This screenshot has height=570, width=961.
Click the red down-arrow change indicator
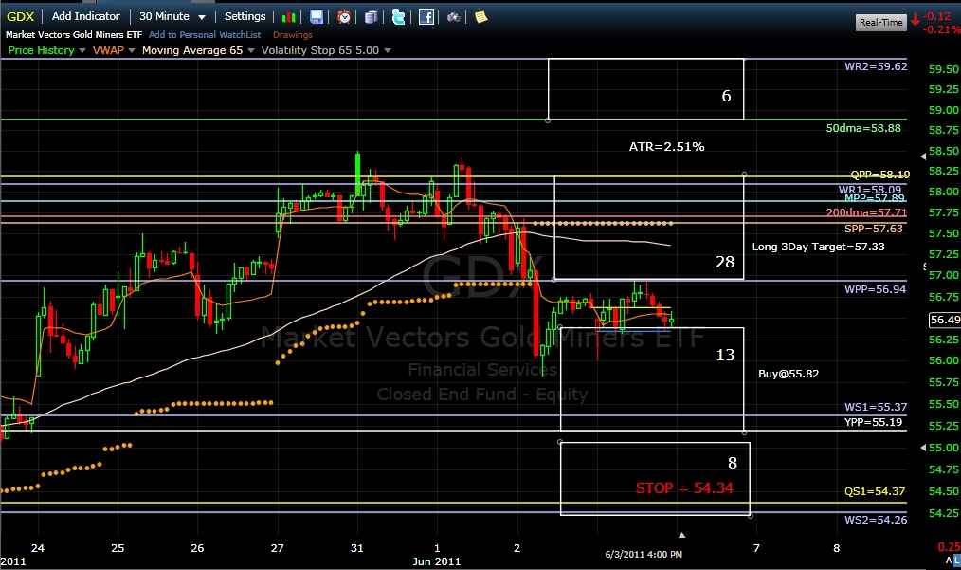916,19
